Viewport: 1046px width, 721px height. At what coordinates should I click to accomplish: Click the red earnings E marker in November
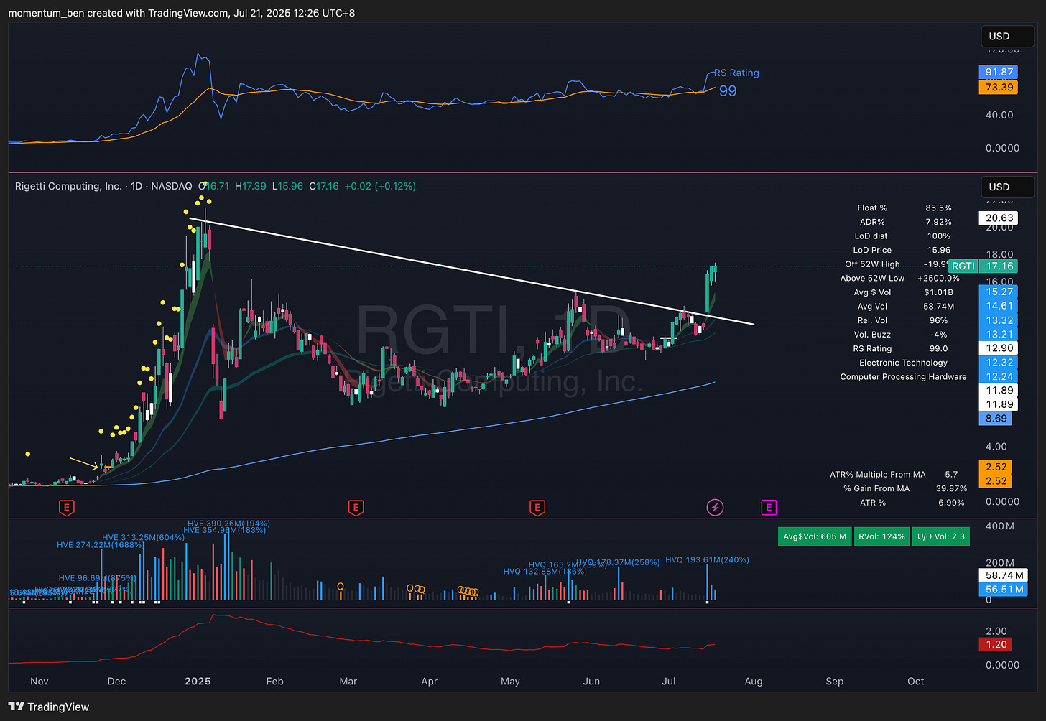66,508
